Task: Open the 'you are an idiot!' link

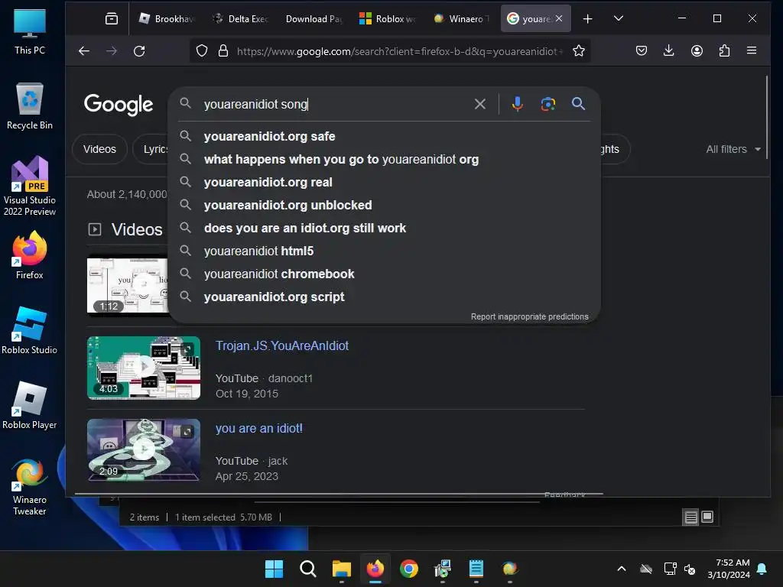Action: pos(258,428)
